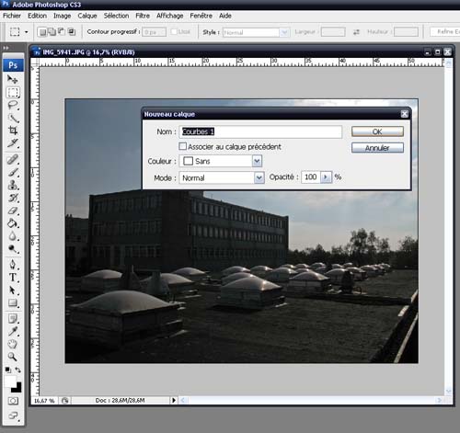Select the Eraser tool
The image size is (460, 433).
pos(13,211)
